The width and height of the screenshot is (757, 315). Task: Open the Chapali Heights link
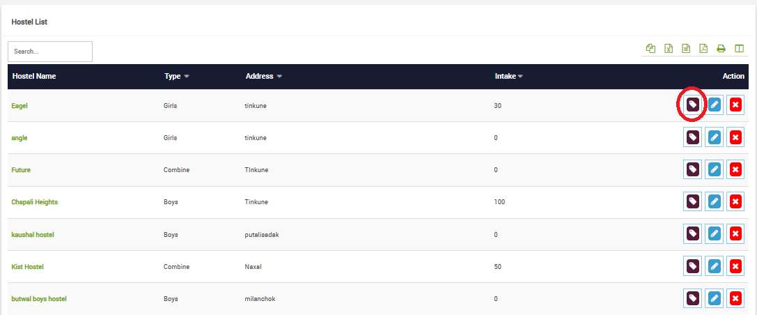(x=35, y=202)
